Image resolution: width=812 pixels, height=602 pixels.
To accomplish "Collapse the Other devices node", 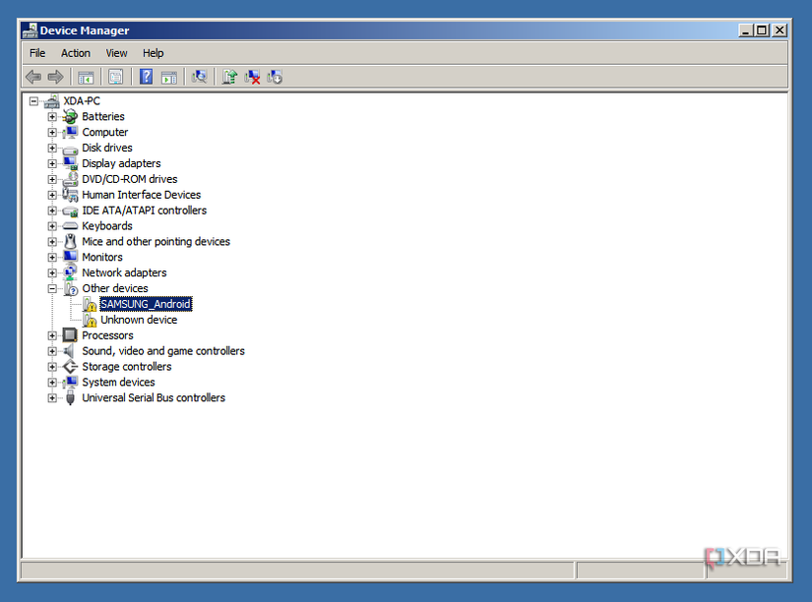I will 52,289.
